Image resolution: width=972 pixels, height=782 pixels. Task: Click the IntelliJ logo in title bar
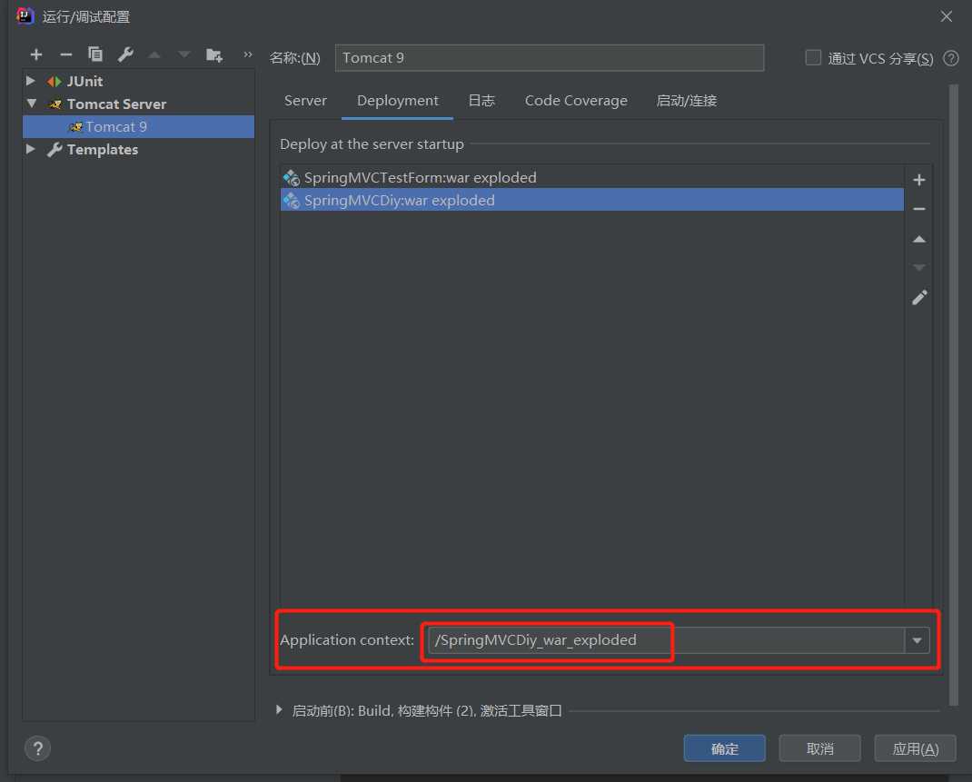pos(25,15)
